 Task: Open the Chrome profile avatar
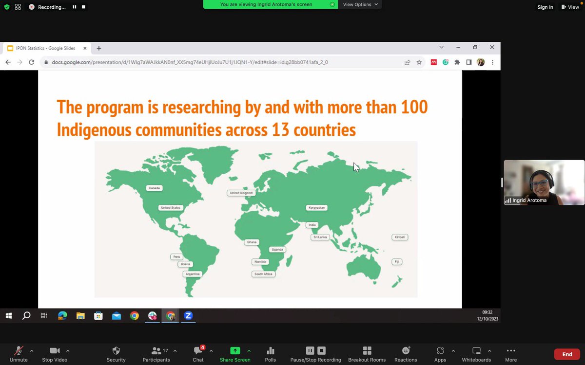pyautogui.click(x=481, y=62)
